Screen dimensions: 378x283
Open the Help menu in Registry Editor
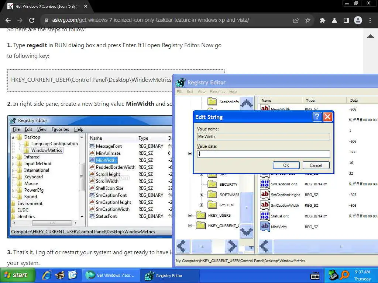233,92
